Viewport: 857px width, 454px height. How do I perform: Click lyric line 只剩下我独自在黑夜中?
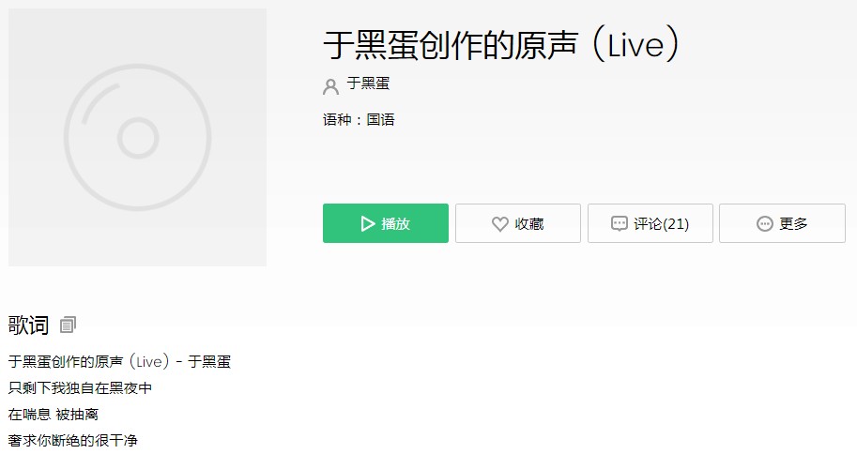(x=80, y=388)
